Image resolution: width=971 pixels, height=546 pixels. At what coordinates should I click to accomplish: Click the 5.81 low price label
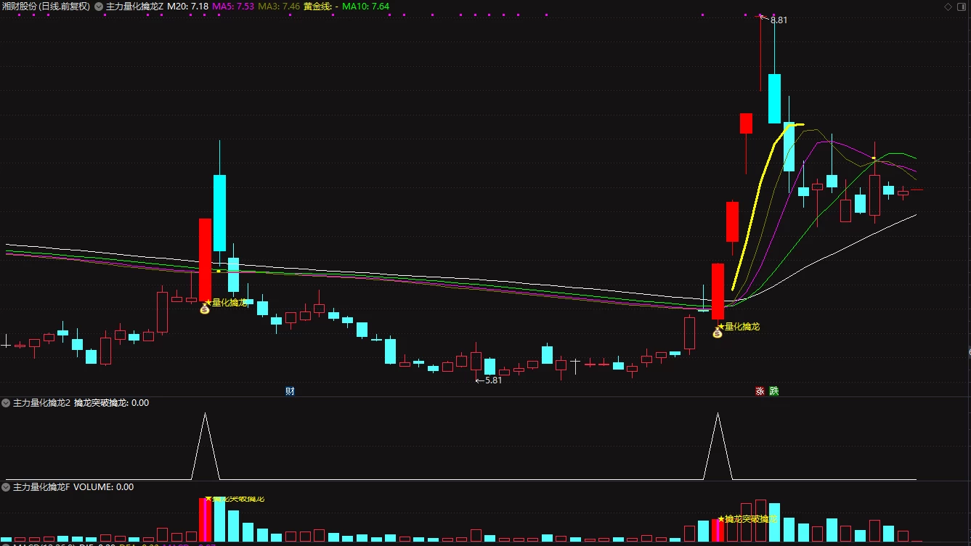click(493, 380)
